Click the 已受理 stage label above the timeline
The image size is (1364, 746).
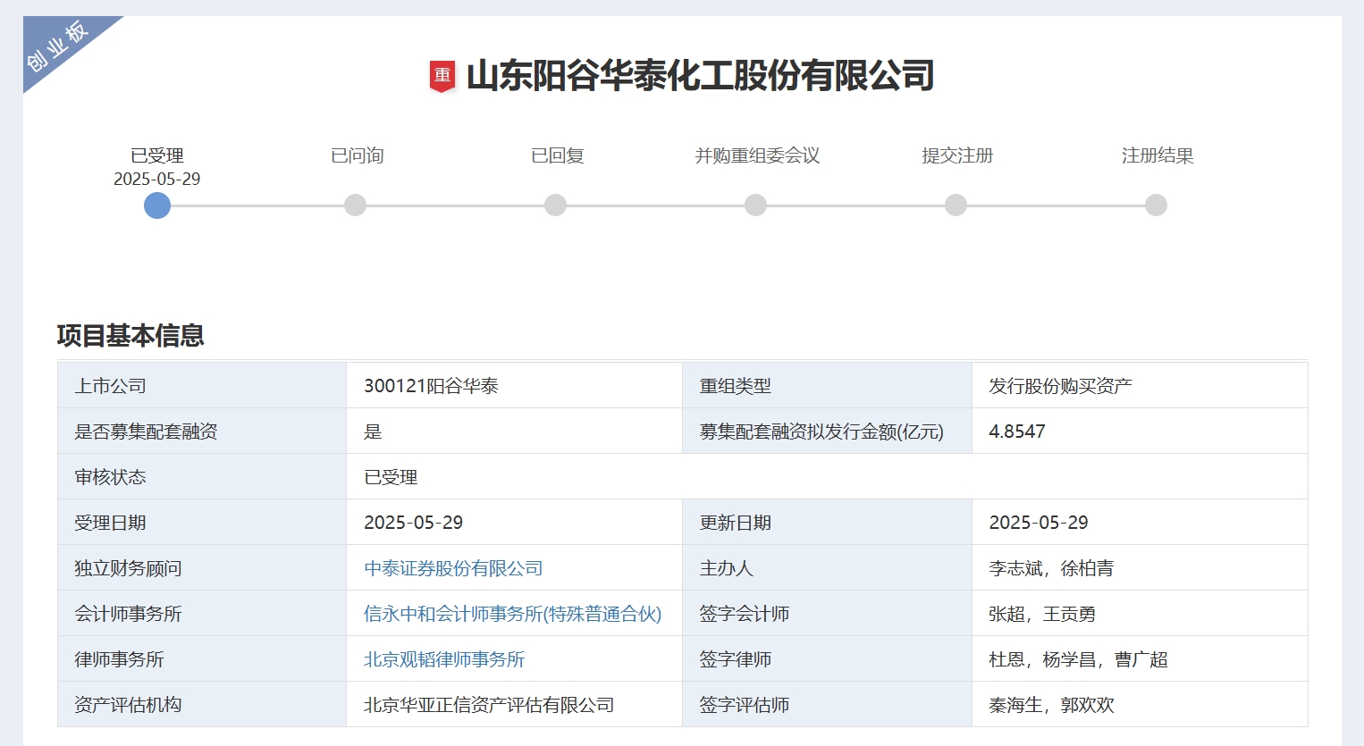[x=157, y=155]
